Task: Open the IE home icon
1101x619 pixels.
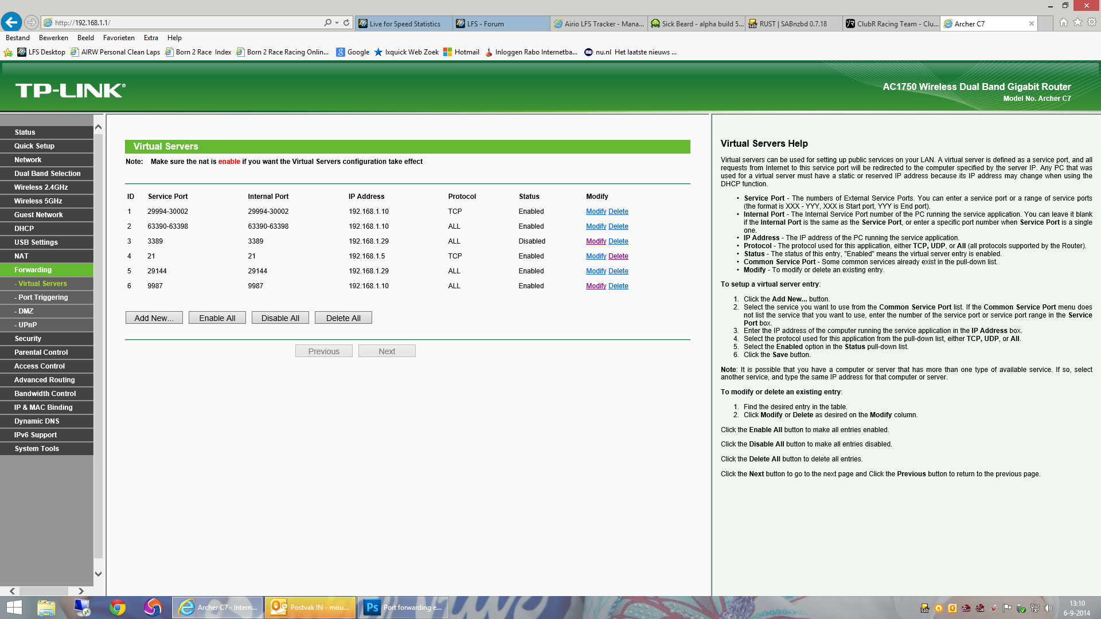Action: click(x=1064, y=22)
